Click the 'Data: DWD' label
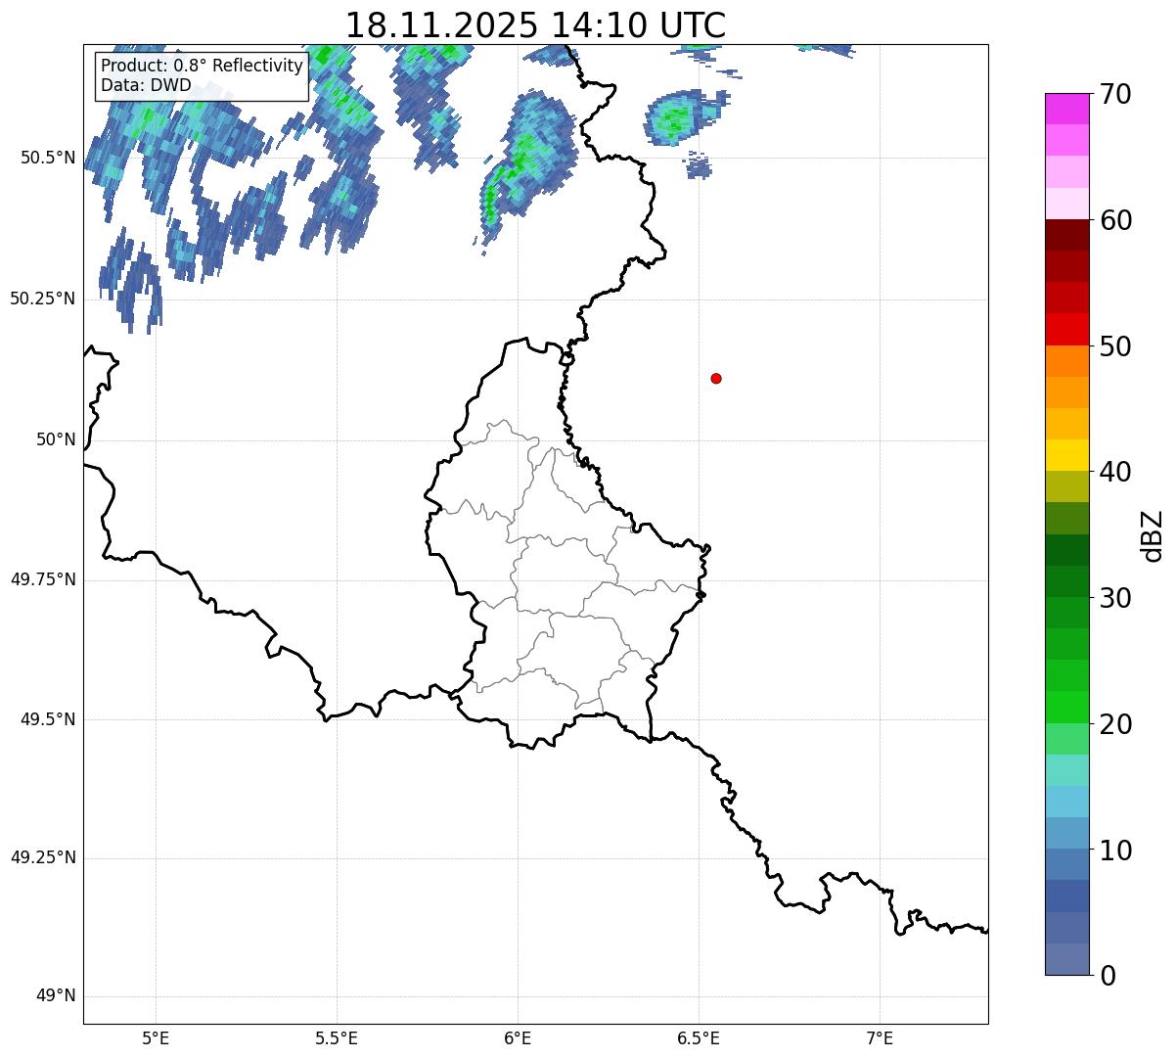Viewport: 1176px width, 1058px height. tap(146, 85)
